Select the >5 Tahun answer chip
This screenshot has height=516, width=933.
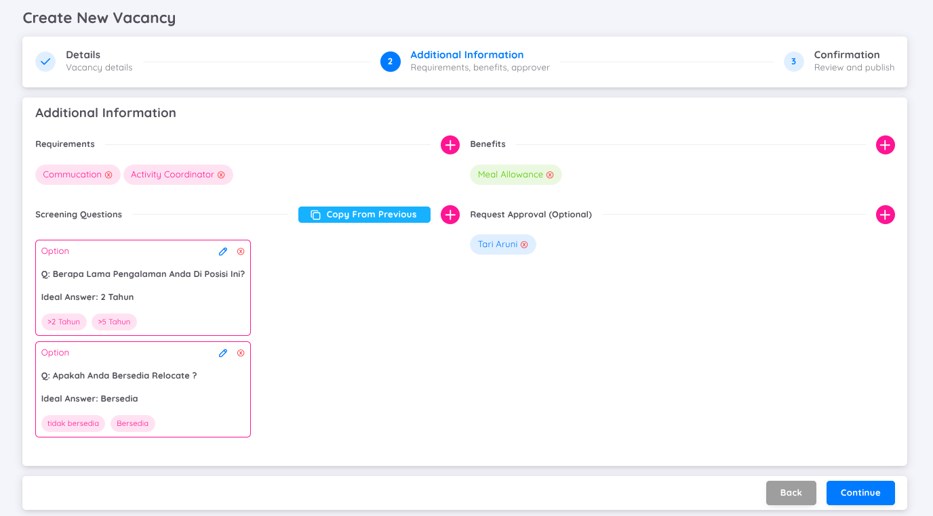coord(114,322)
